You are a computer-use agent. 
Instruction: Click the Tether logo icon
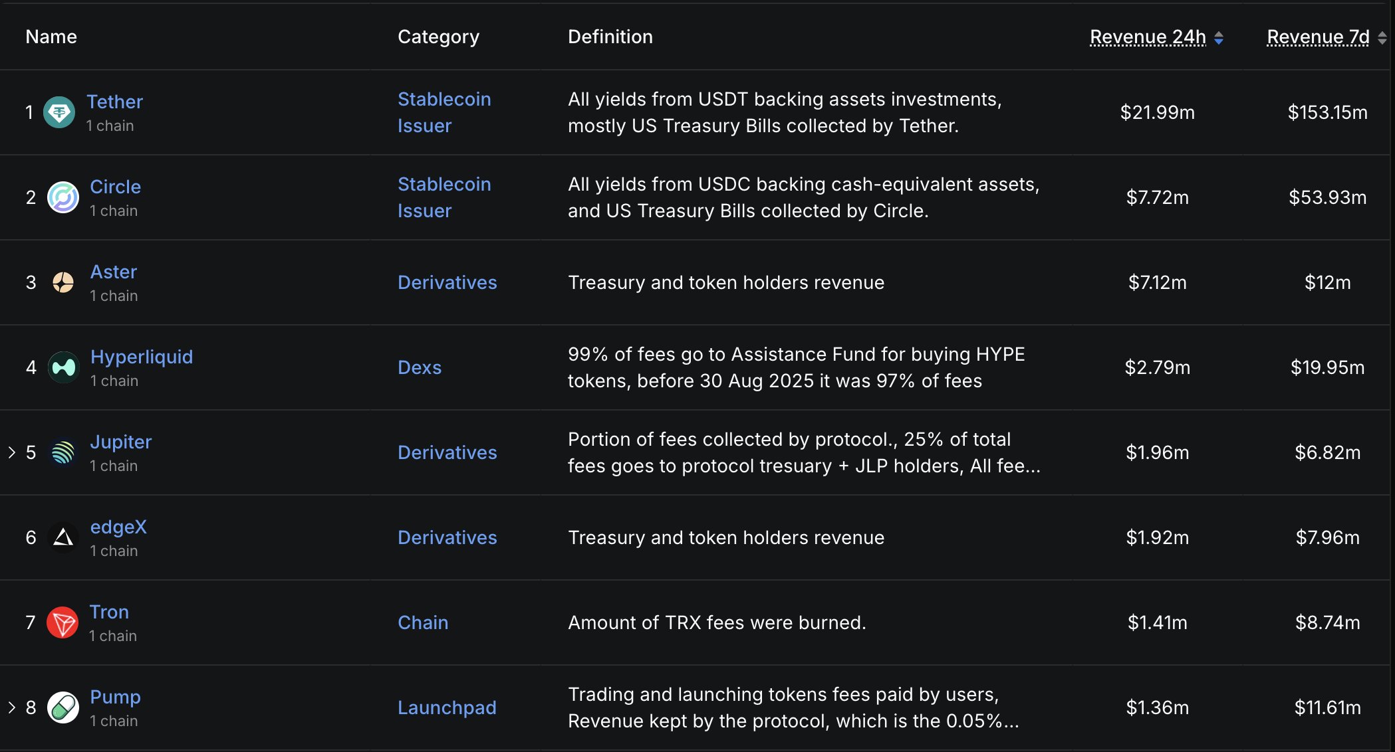[59, 112]
